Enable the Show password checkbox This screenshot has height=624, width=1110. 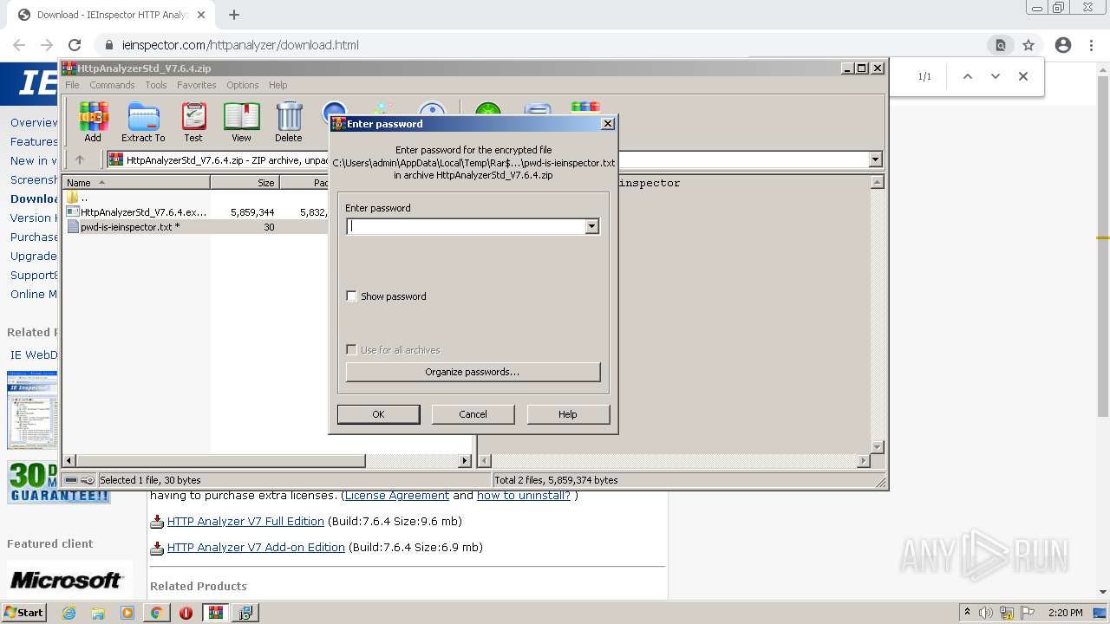click(351, 296)
